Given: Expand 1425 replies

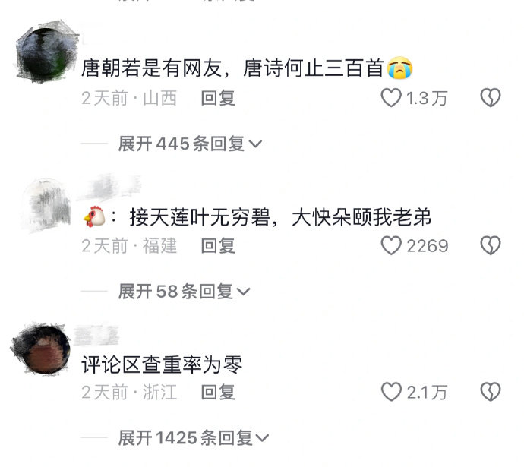Looking at the screenshot, I should click(193, 438).
